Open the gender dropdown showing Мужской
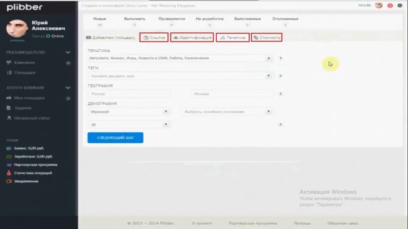This screenshot has height=229, width=408. [129, 112]
